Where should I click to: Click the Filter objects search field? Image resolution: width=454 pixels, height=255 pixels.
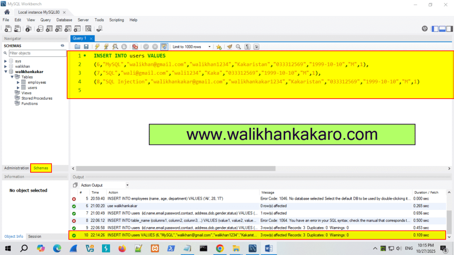click(38, 53)
